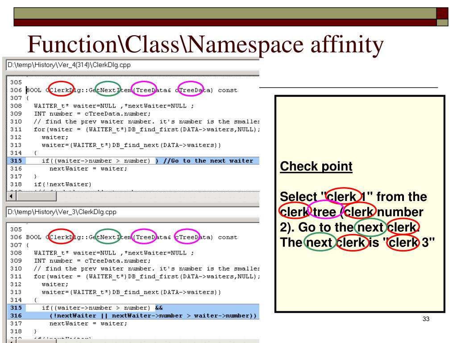Click magenta-circled cTreeData parameter in lower pane

190,237
